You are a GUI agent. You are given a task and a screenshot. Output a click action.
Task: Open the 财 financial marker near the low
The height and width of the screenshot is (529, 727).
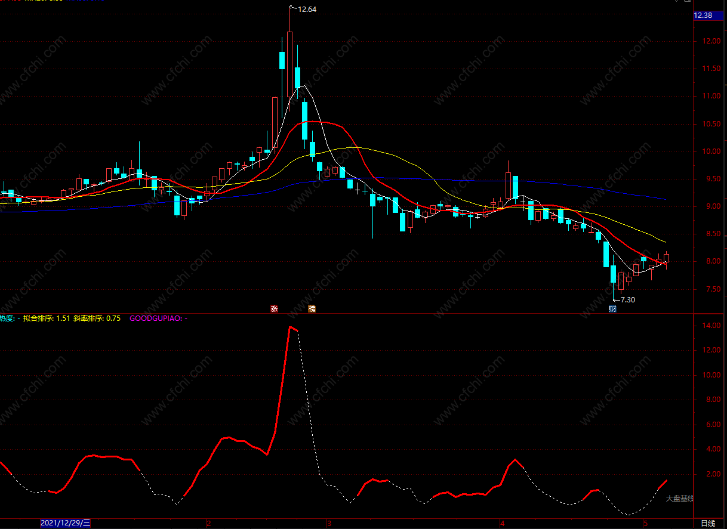(612, 308)
